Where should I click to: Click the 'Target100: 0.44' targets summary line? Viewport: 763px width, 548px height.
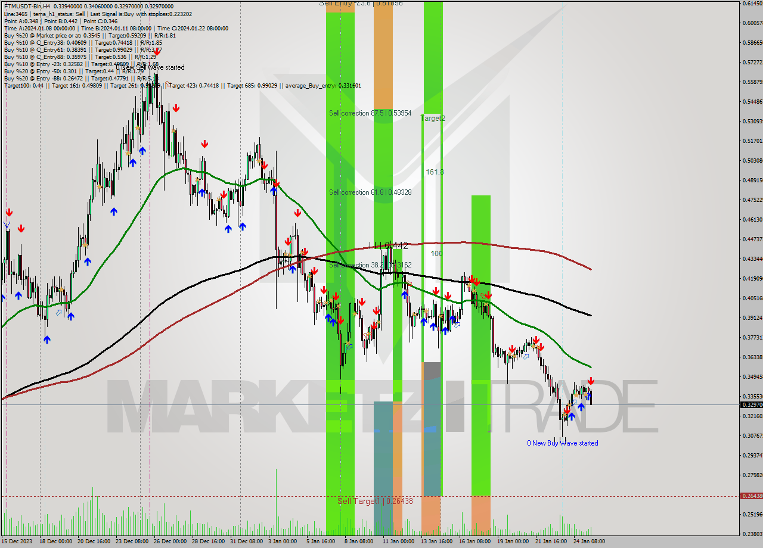point(182,85)
